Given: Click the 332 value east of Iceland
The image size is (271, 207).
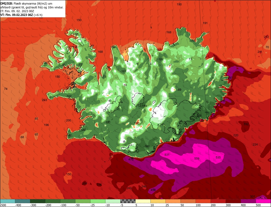Looking at the screenshot, I should point(246,124).
